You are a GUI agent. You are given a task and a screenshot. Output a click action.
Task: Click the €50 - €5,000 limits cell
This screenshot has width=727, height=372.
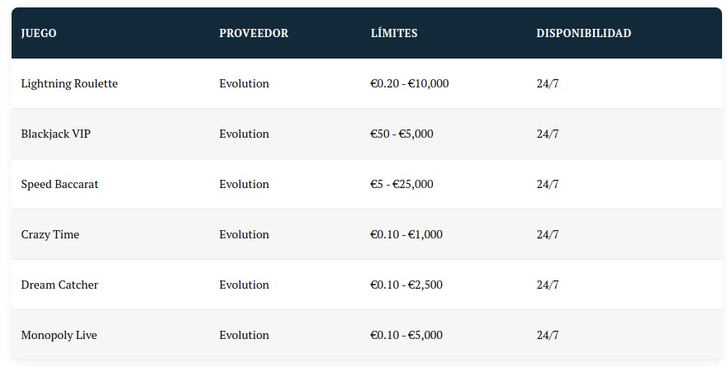pos(402,134)
